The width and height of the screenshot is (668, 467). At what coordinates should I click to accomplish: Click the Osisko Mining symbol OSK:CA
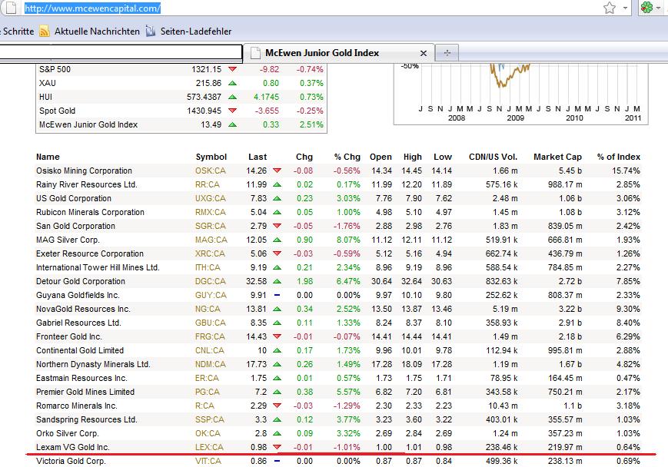point(211,171)
